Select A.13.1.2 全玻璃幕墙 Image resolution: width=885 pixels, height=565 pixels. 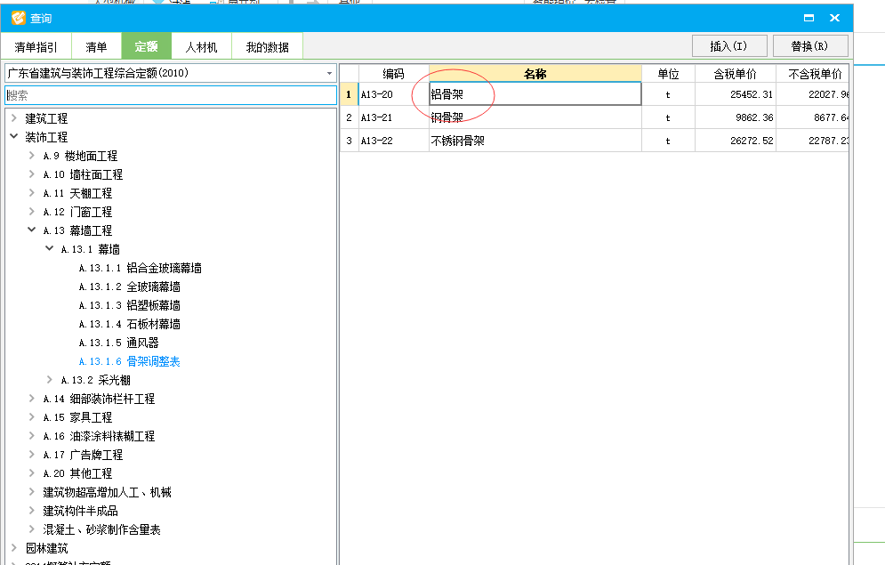[129, 287]
